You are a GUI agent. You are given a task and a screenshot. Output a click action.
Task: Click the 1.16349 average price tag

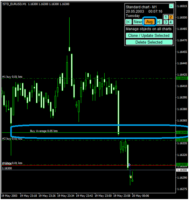(x=182, y=132)
